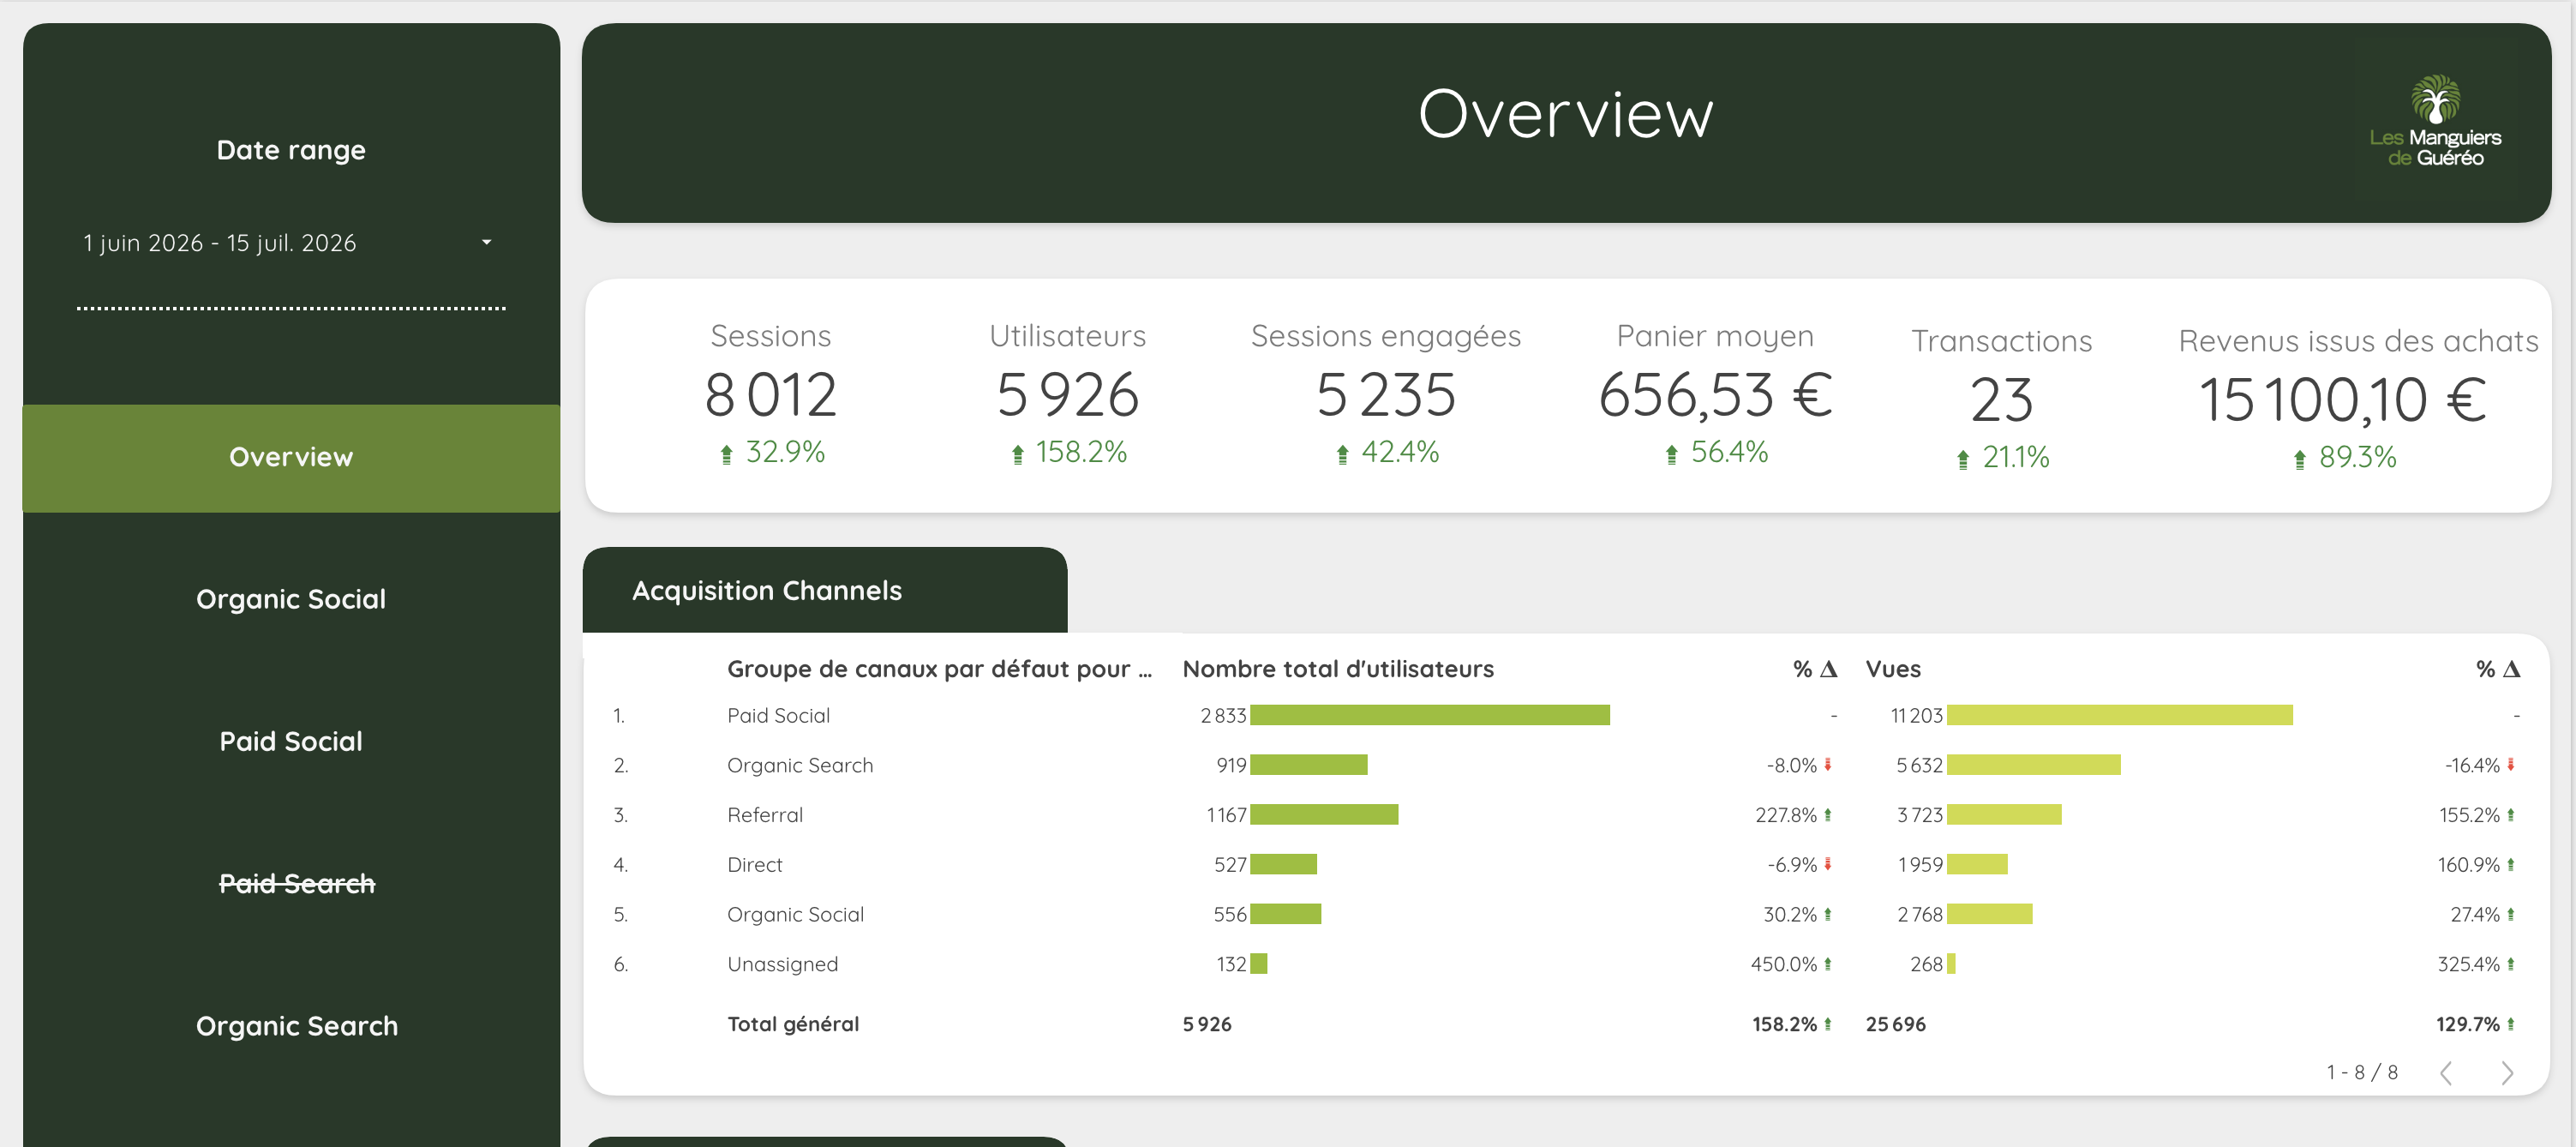Click the Paid Social users bar

point(1430,715)
